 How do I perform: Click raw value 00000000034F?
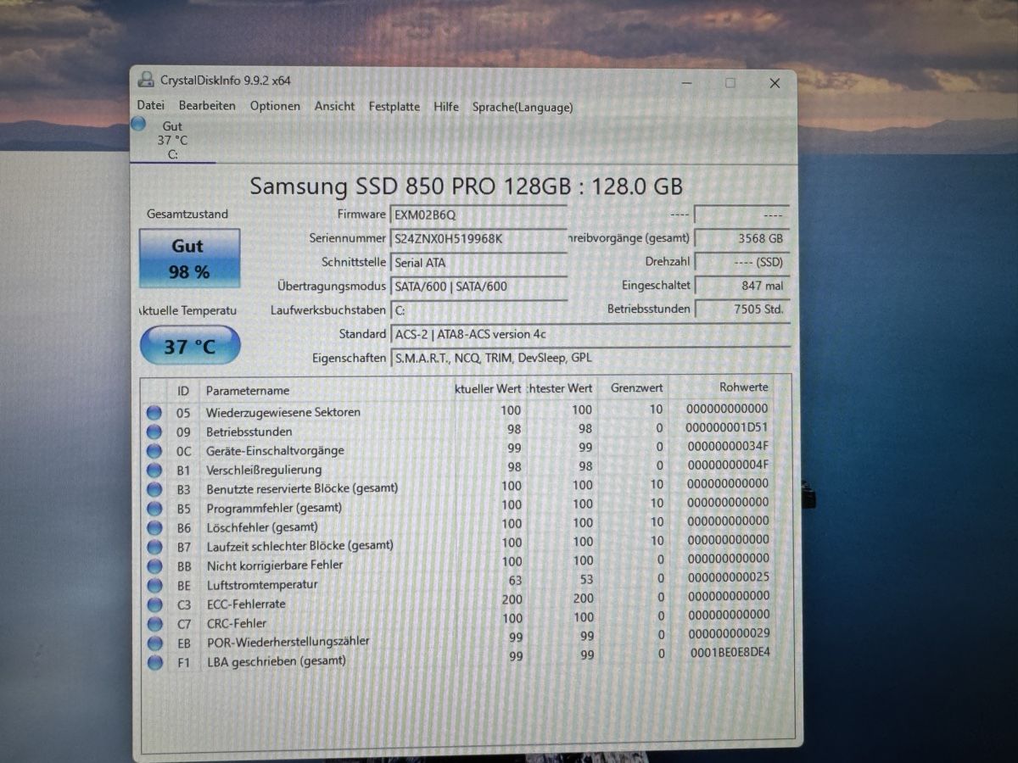[726, 446]
